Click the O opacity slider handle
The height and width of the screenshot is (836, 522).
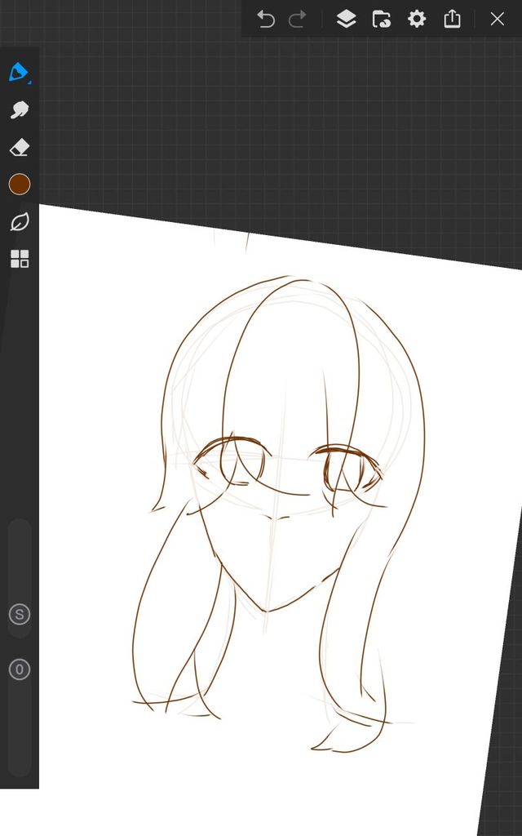click(x=19, y=670)
